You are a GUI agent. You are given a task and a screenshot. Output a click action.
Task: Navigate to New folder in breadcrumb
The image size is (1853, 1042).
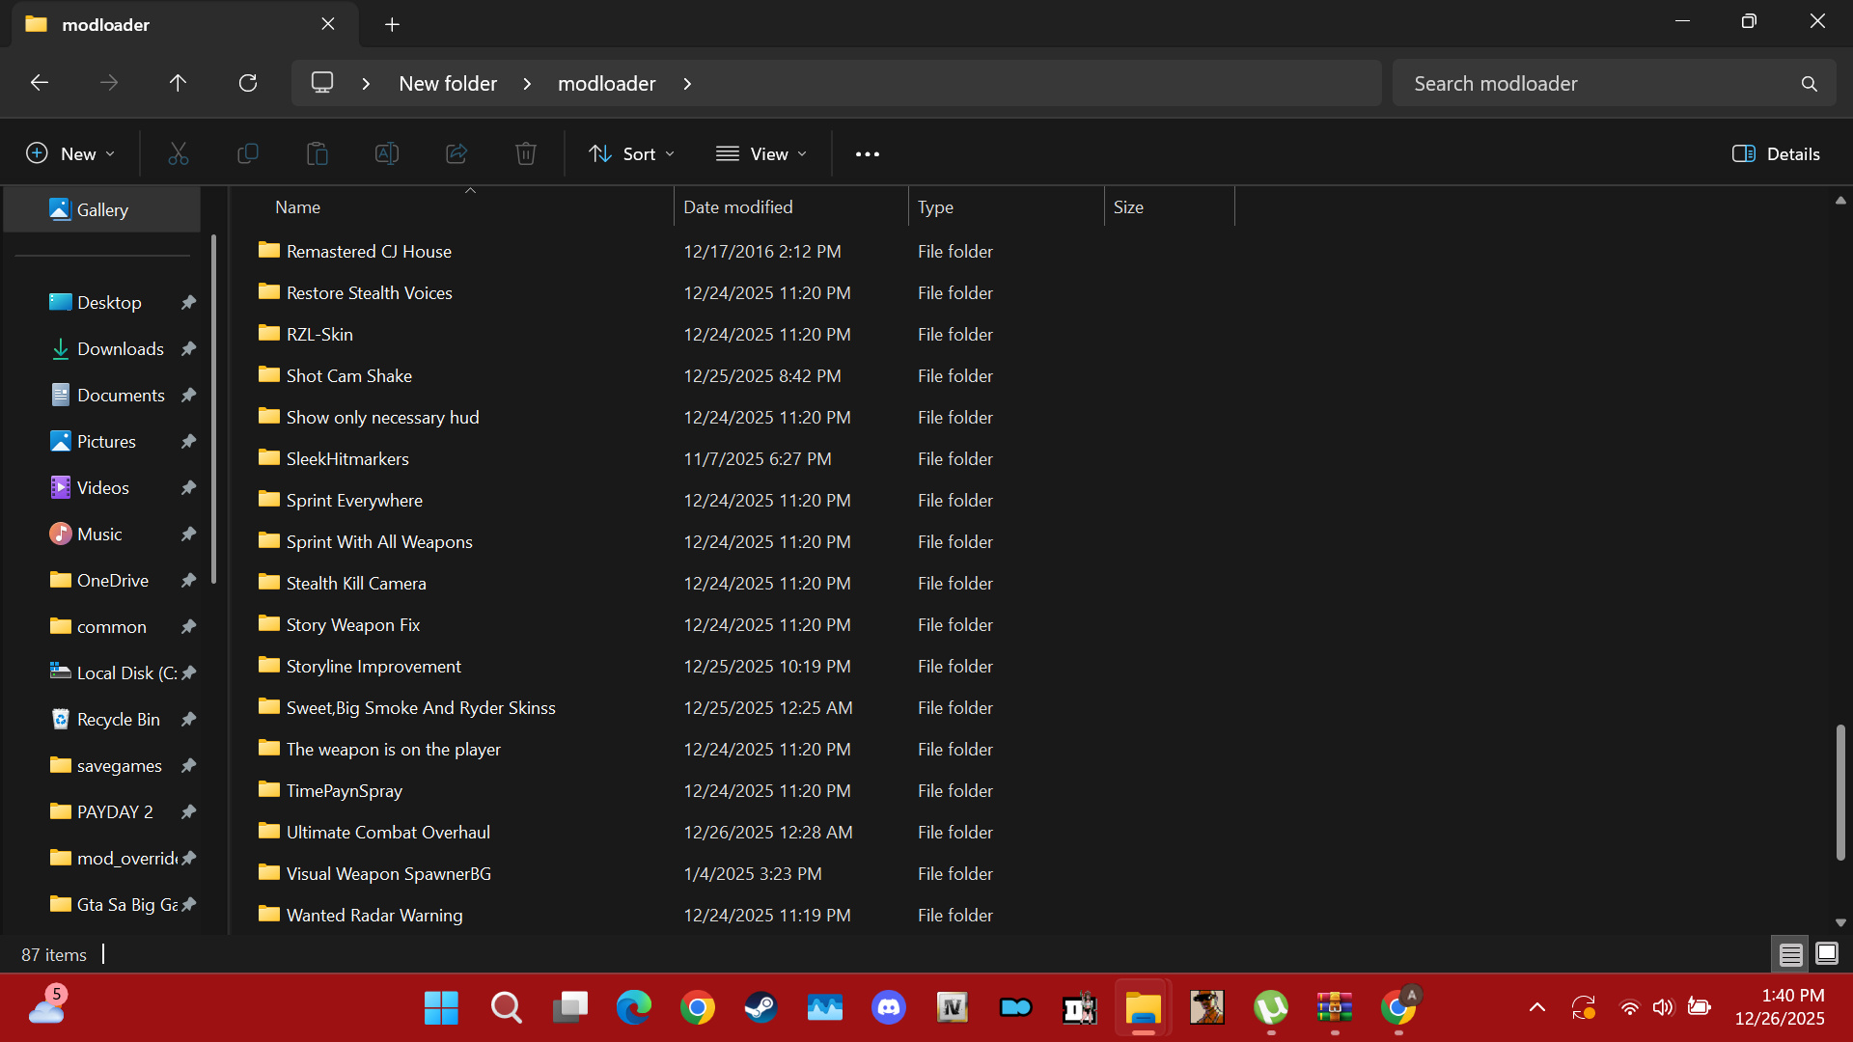pyautogui.click(x=448, y=83)
